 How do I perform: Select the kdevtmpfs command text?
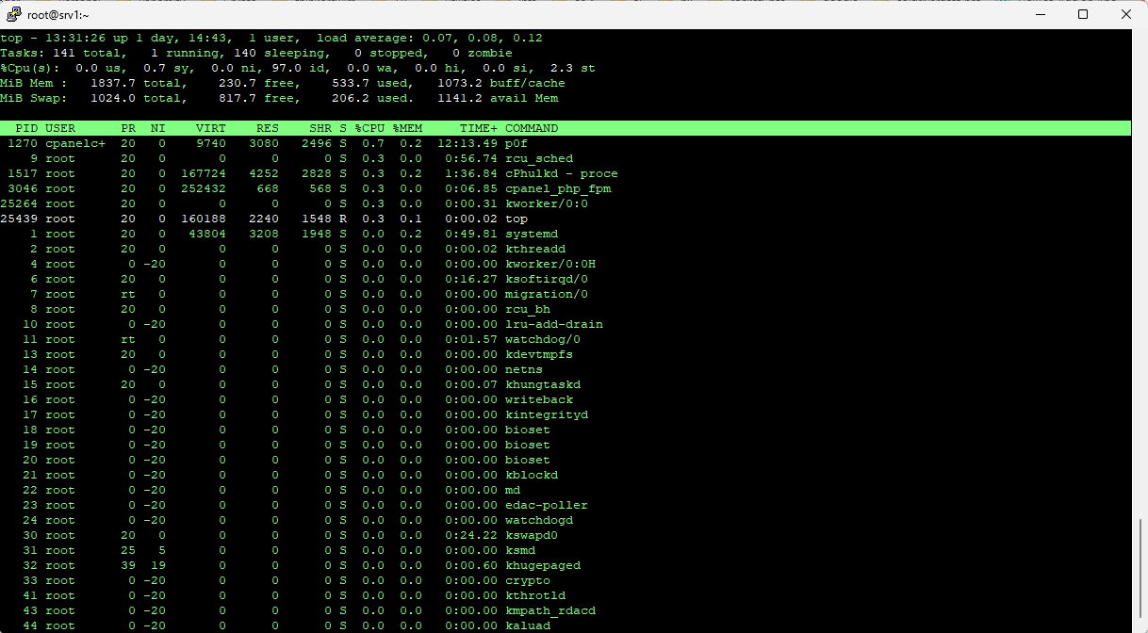click(x=539, y=354)
